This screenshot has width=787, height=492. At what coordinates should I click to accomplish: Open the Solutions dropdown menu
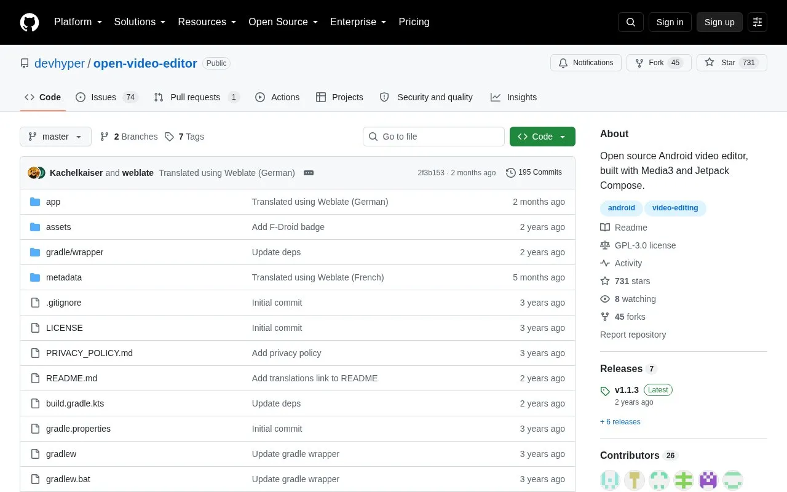140,22
